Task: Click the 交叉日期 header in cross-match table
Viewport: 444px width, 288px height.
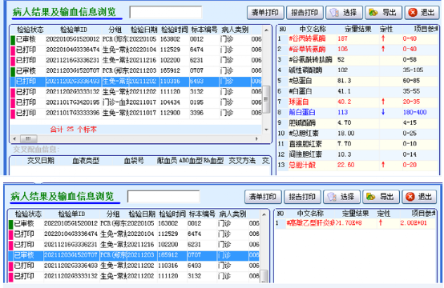Action: pos(41,161)
